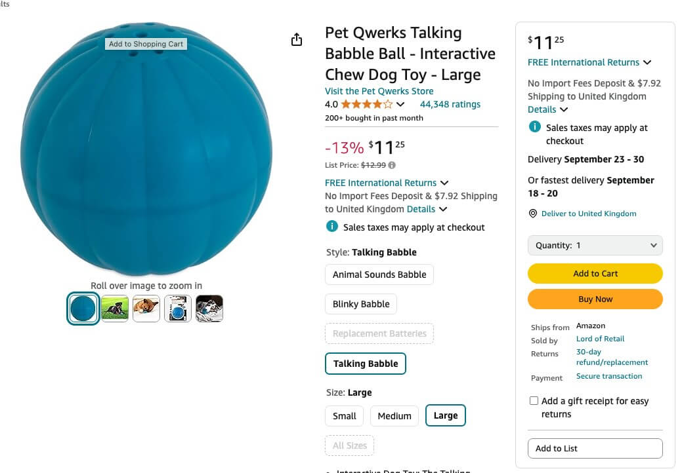Click location pin icon for delivery
682x473 pixels.
point(532,214)
